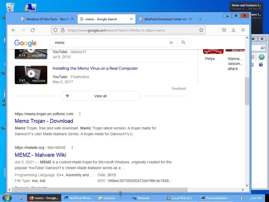Open Installing the Memz Virus video link

tap(95, 68)
